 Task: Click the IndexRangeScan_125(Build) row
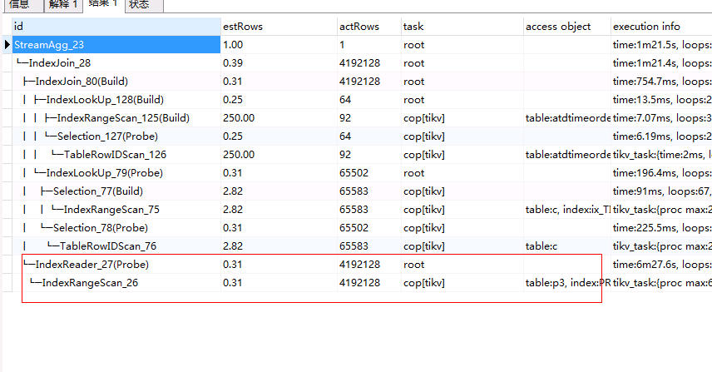coord(123,118)
